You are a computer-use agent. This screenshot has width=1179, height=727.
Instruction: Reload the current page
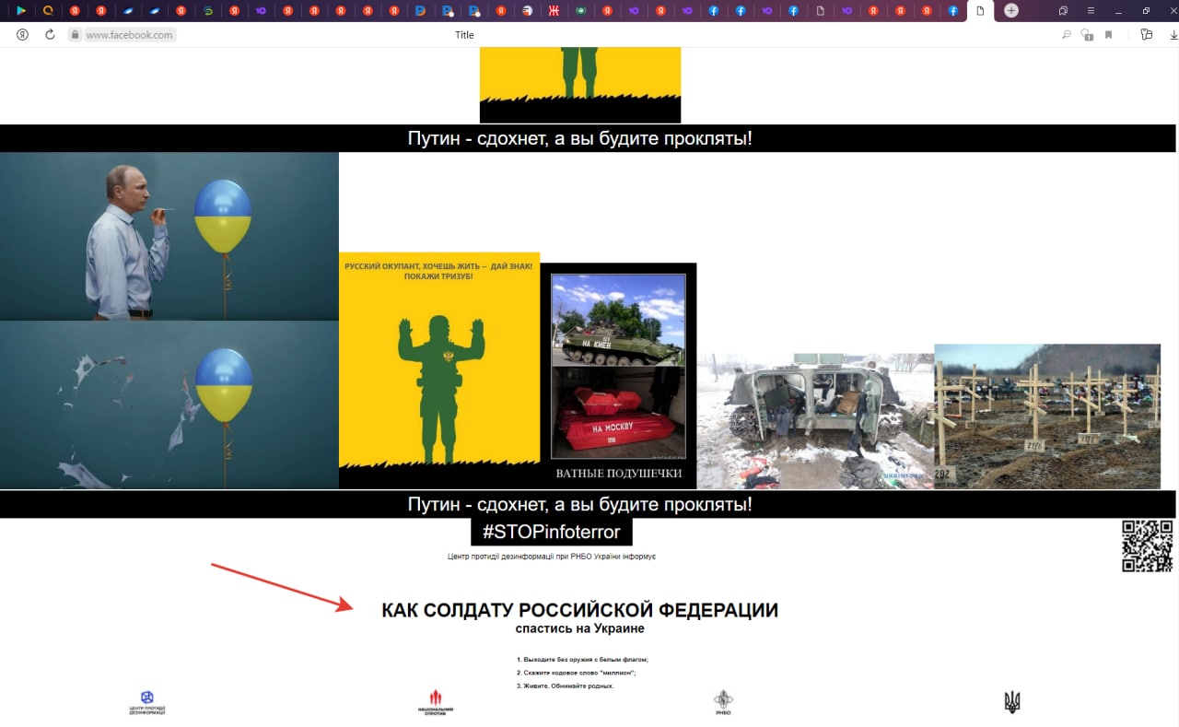[51, 35]
